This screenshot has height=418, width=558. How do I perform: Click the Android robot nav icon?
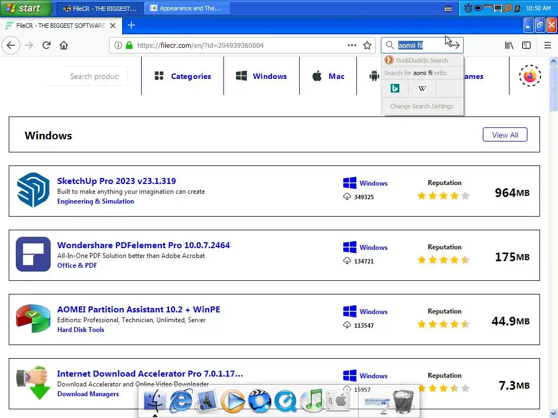pyautogui.click(x=374, y=76)
